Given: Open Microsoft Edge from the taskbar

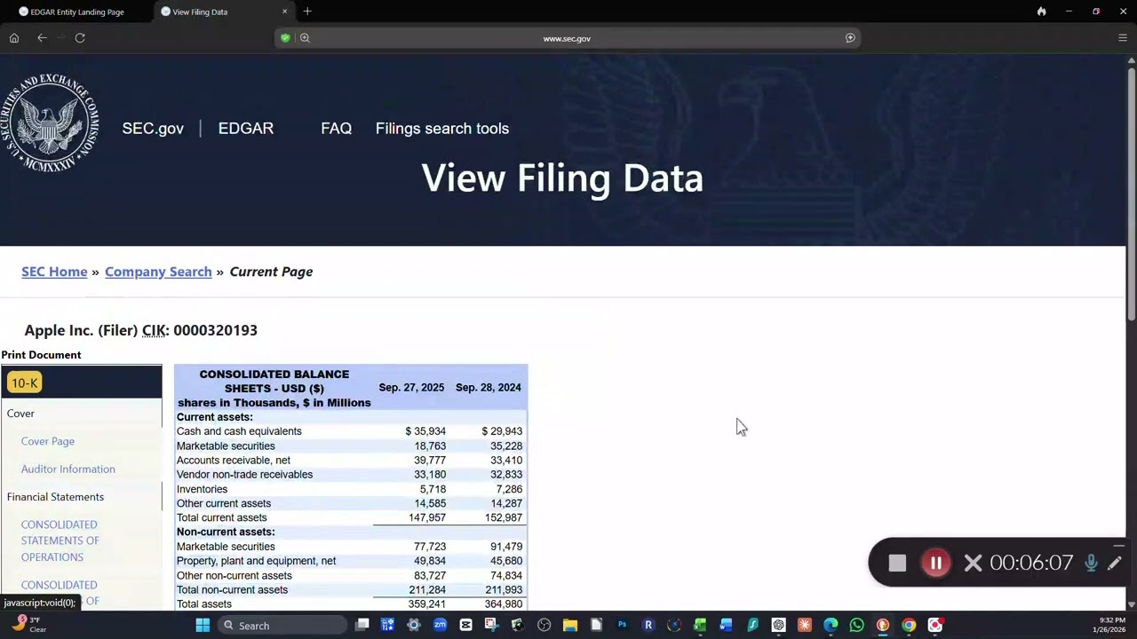Looking at the screenshot, I should [831, 626].
